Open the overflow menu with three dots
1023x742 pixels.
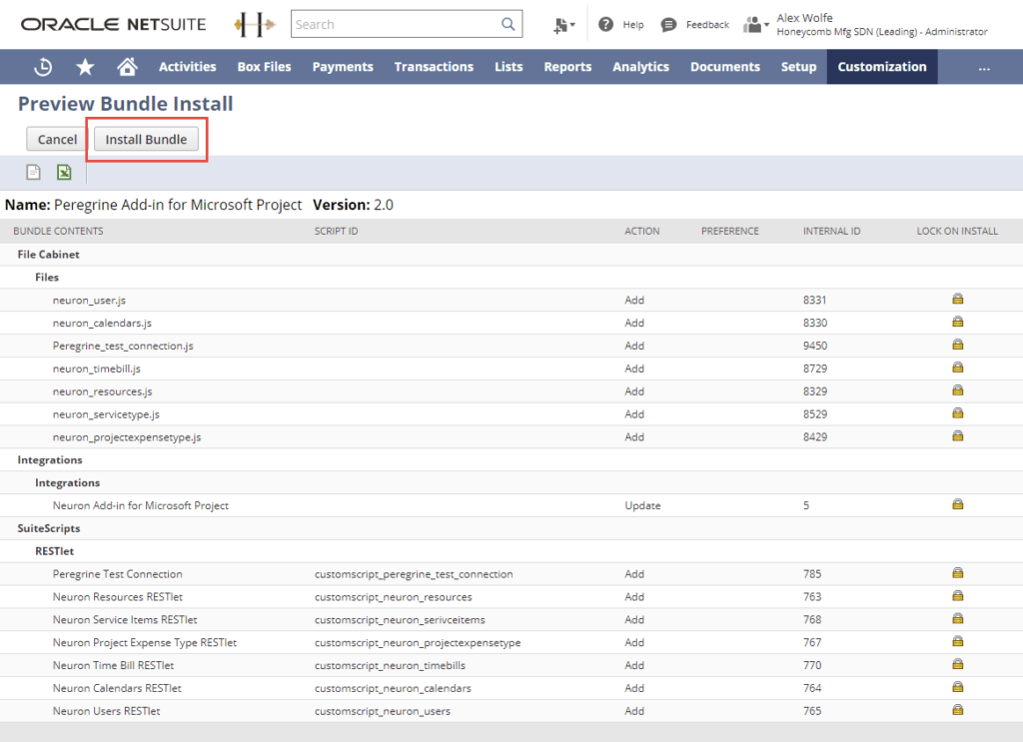coord(984,67)
